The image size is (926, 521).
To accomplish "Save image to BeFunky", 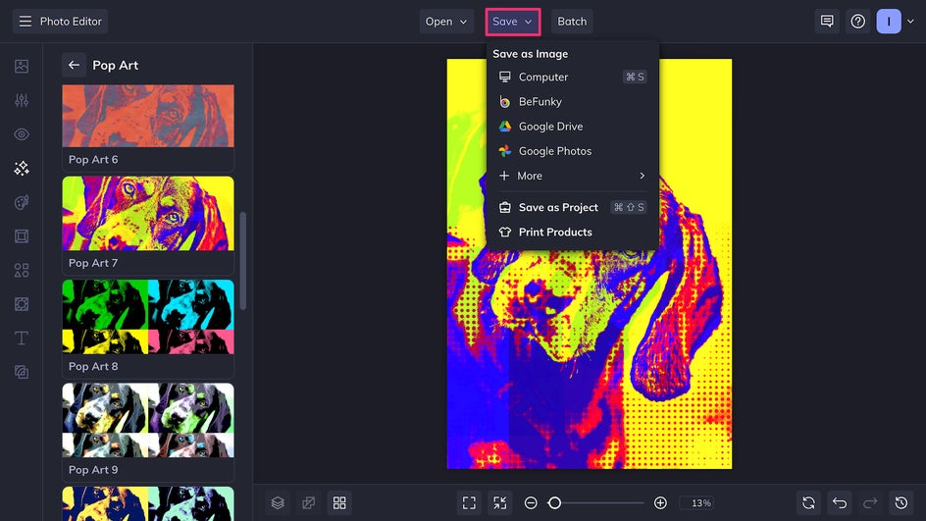I will (572, 102).
